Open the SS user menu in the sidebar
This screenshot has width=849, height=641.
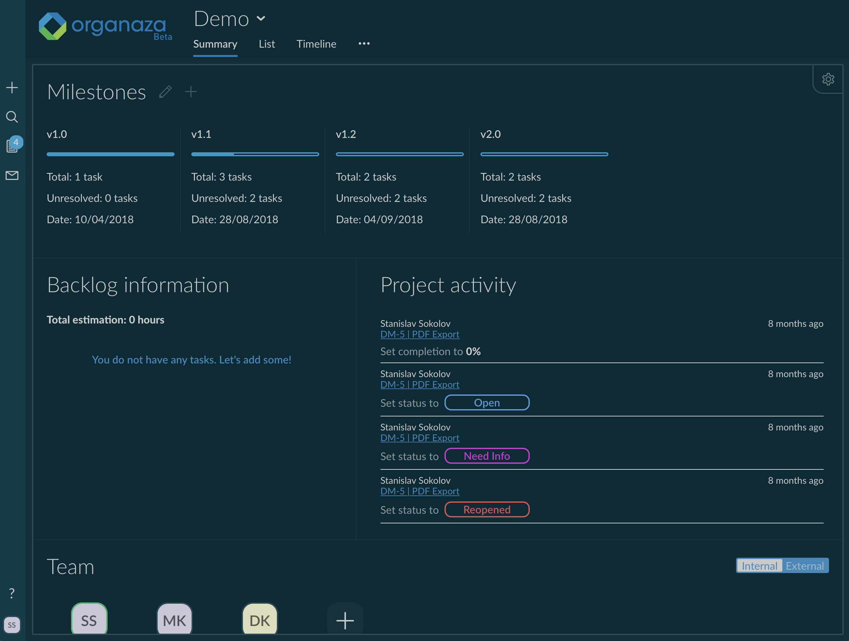point(12,624)
